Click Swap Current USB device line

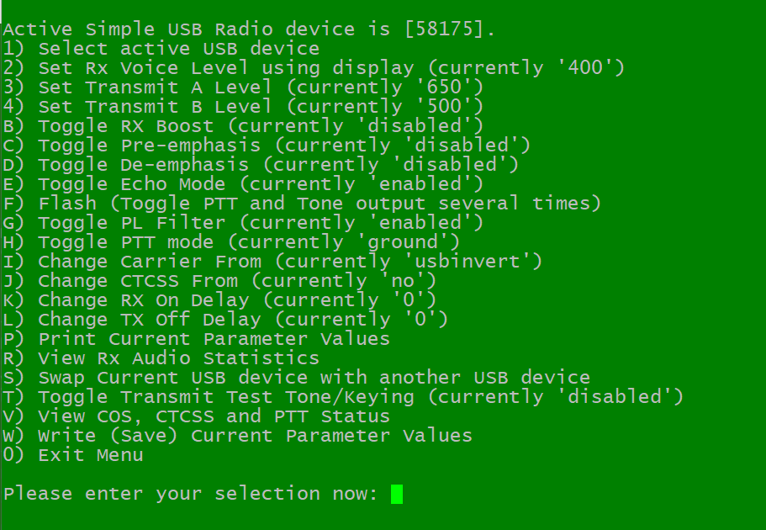pyautogui.click(x=296, y=378)
